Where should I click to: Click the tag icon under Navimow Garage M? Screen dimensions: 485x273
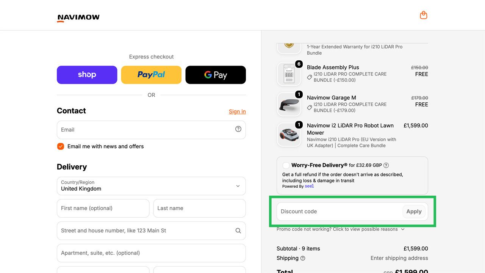click(x=310, y=107)
